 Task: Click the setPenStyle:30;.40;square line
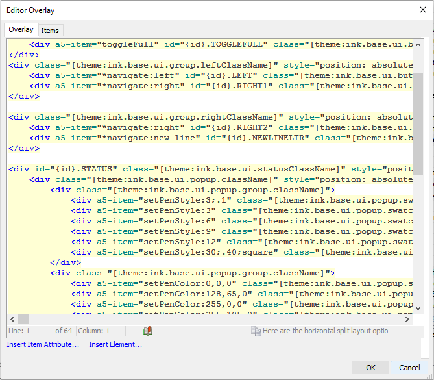coord(241,252)
